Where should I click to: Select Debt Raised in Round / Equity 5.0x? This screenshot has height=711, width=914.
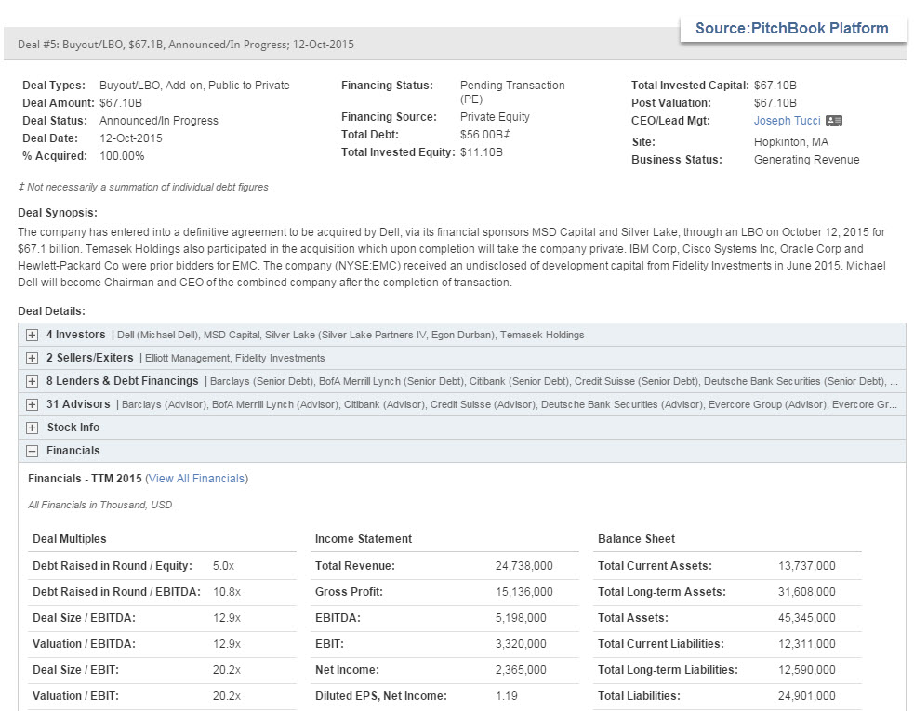pyautogui.click(x=223, y=566)
